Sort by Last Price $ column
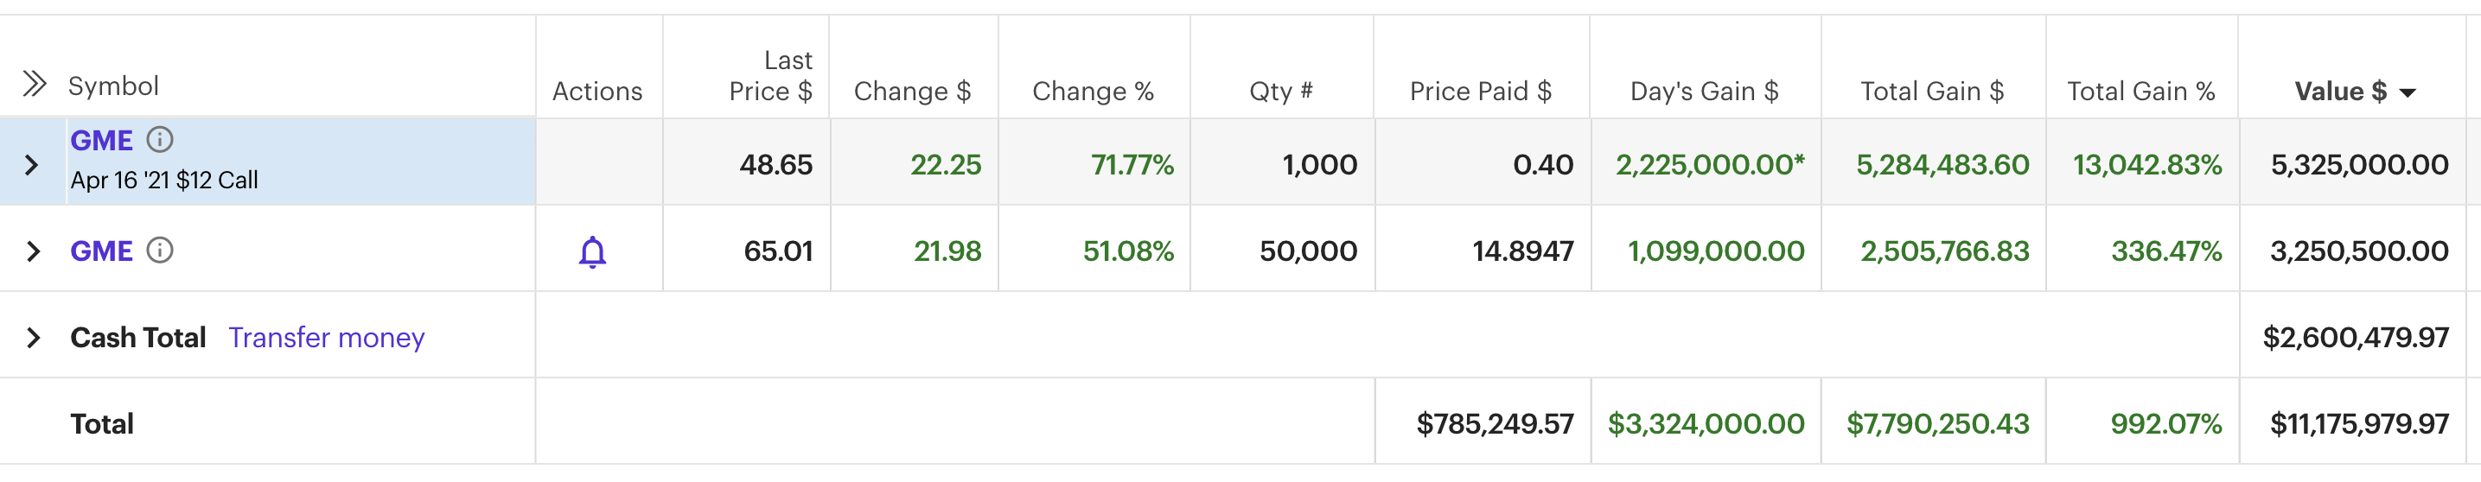The height and width of the screenshot is (482, 2481). pyautogui.click(x=770, y=77)
